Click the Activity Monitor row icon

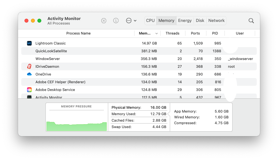29,97
